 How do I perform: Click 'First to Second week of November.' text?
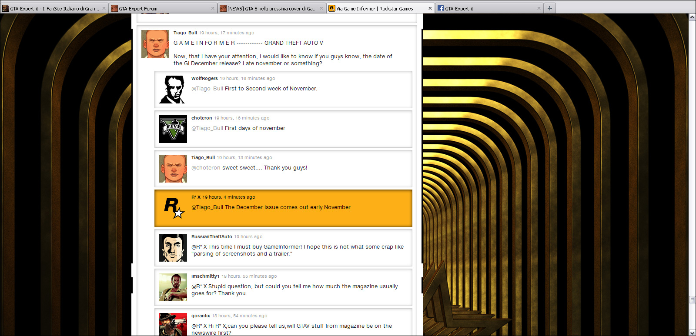click(x=271, y=88)
